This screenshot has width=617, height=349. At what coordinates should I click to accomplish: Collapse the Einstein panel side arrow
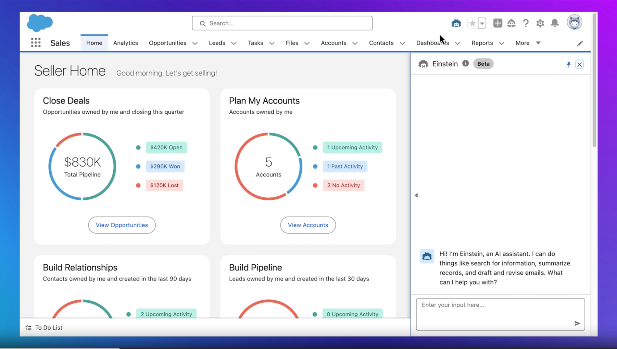(x=416, y=195)
